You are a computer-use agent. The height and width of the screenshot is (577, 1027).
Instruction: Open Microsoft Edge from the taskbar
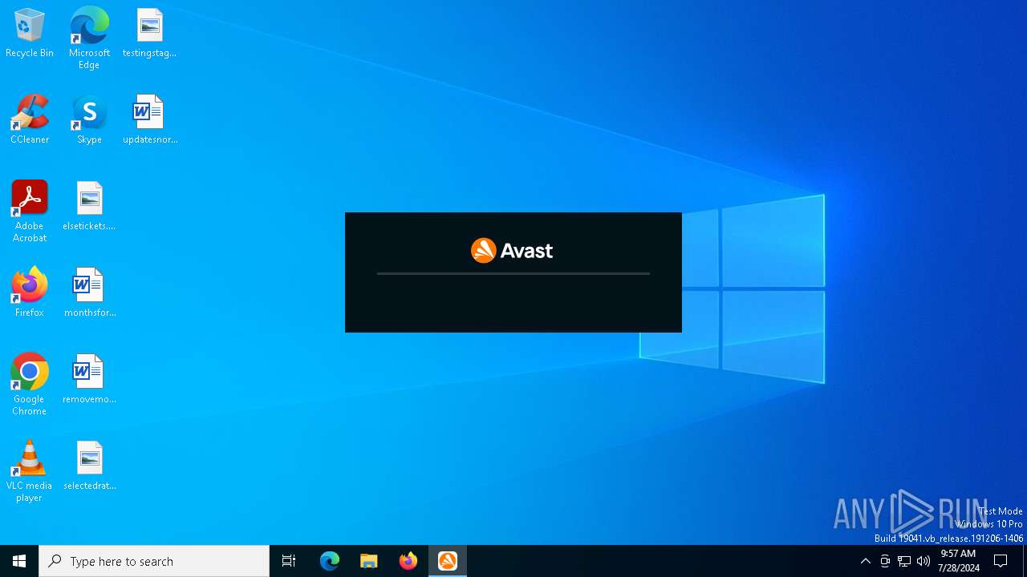[x=330, y=561]
